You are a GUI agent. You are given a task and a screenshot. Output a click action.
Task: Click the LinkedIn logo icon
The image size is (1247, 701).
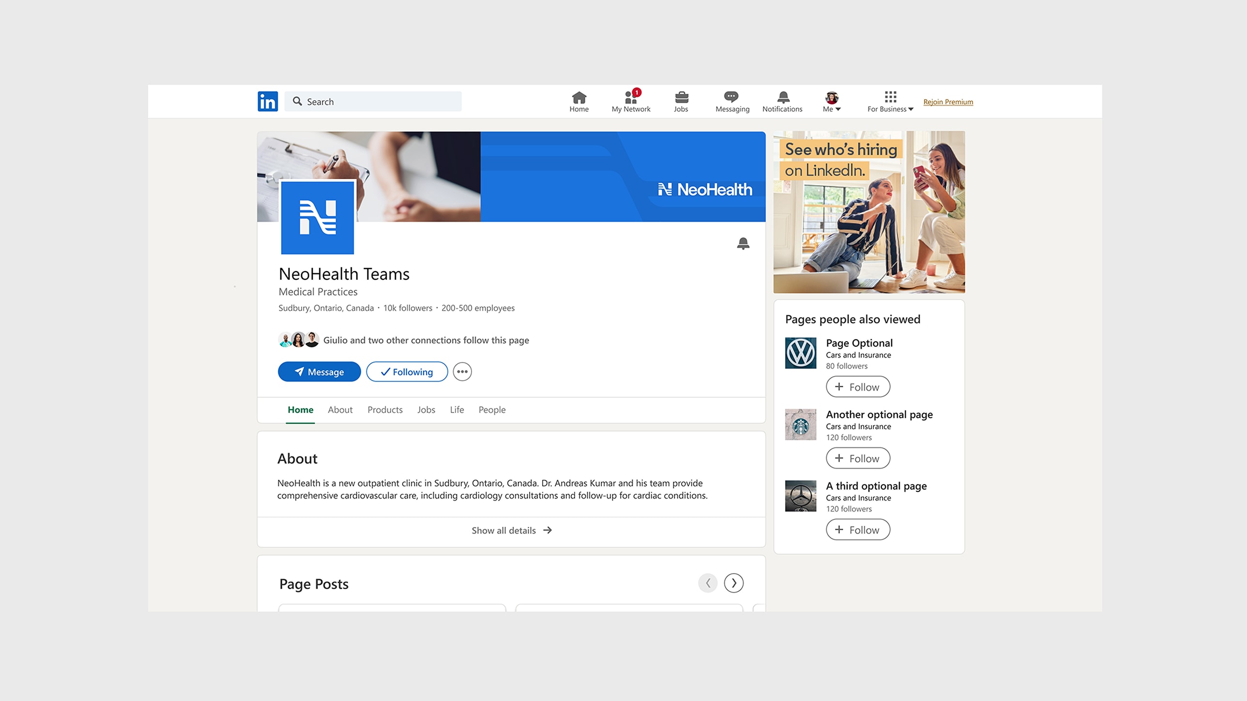tap(267, 101)
